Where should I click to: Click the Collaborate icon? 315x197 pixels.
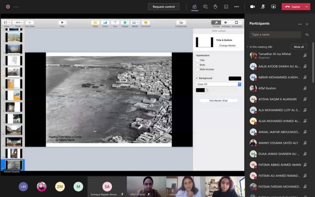point(181,22)
